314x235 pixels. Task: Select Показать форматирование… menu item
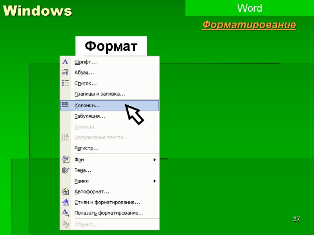tap(110, 213)
